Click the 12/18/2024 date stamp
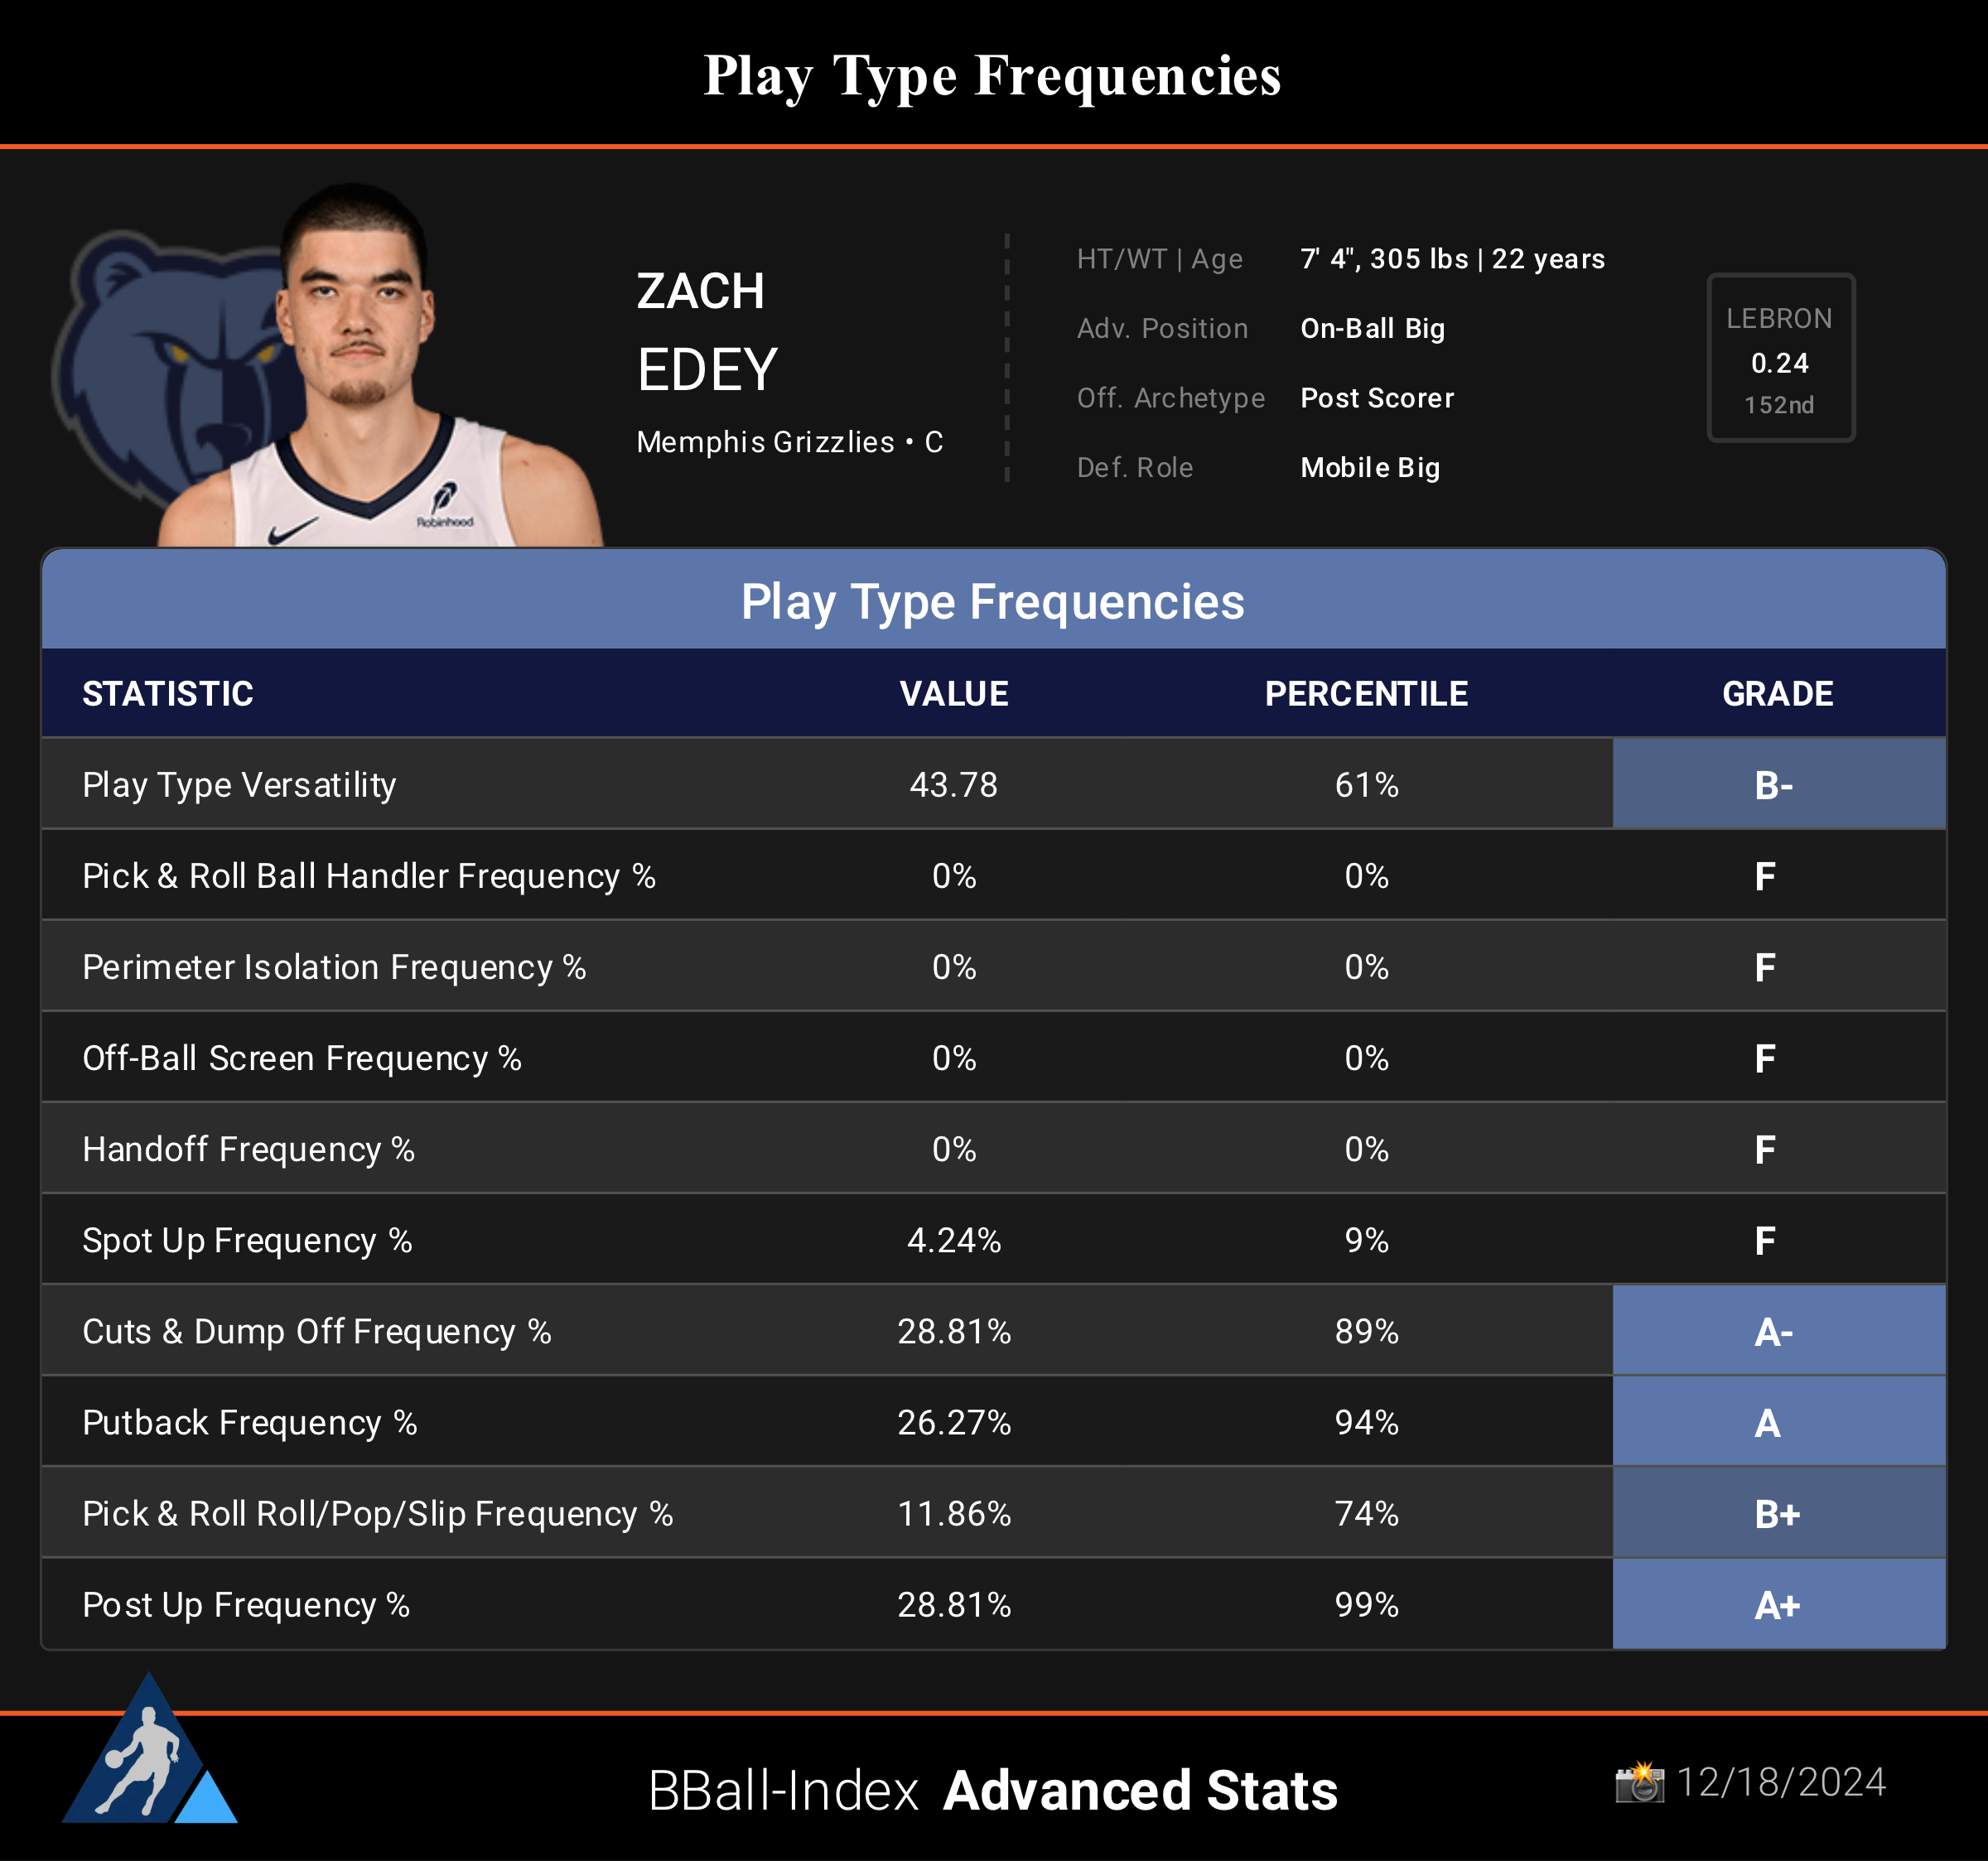 pyautogui.click(x=1780, y=1782)
